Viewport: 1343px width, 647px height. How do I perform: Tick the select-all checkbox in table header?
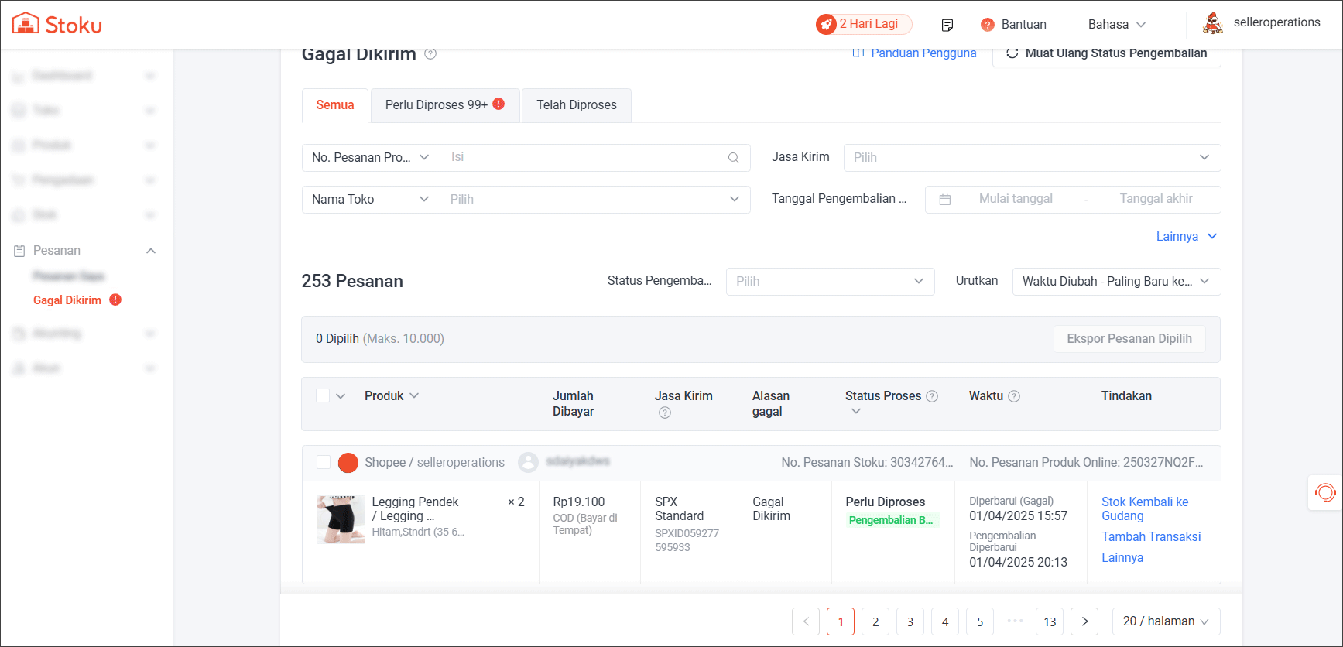pos(323,395)
